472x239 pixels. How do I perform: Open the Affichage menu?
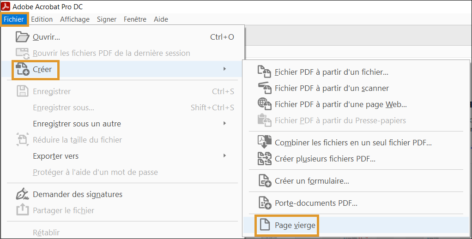75,19
